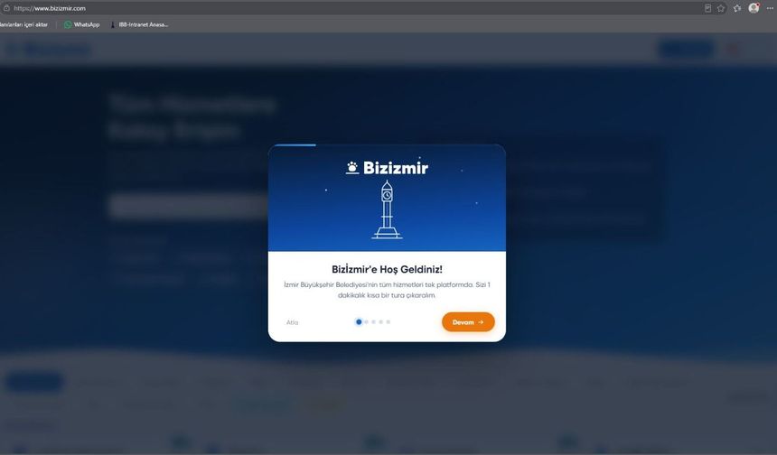Add page to favorites with star icon
This screenshot has height=455, width=777.
[720, 8]
